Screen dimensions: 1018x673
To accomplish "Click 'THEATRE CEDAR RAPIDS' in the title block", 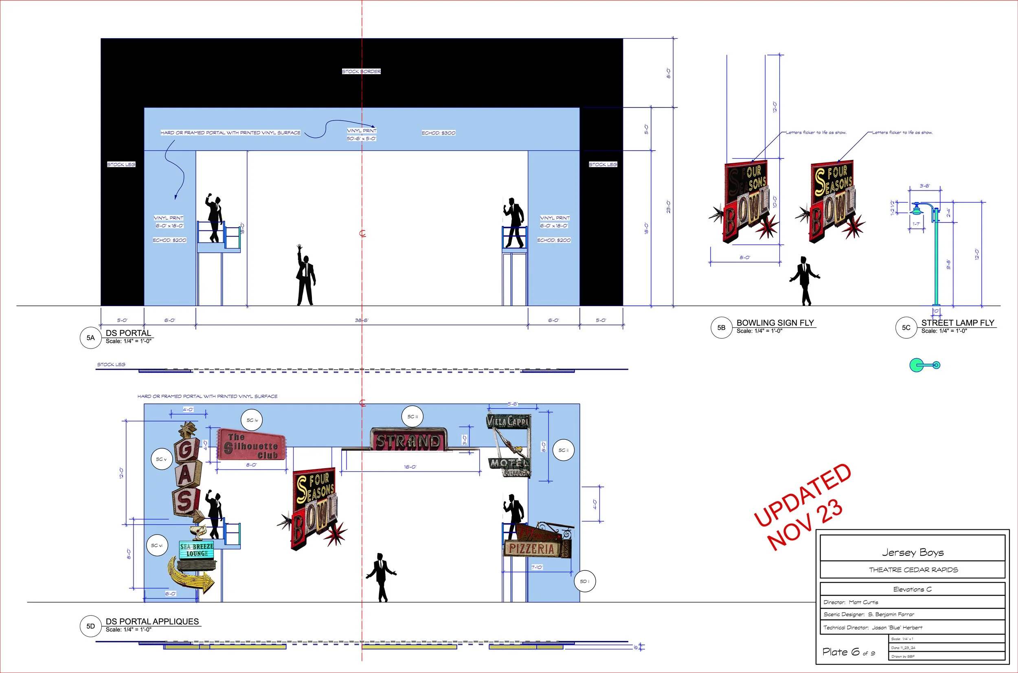I will (x=913, y=570).
